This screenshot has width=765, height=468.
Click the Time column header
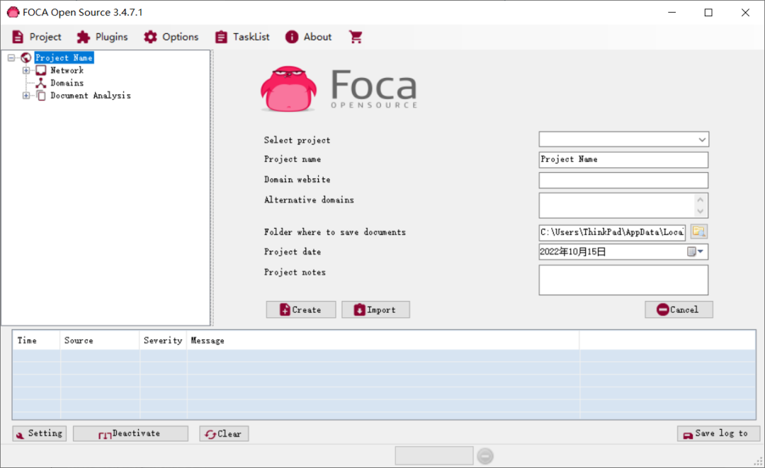click(37, 341)
